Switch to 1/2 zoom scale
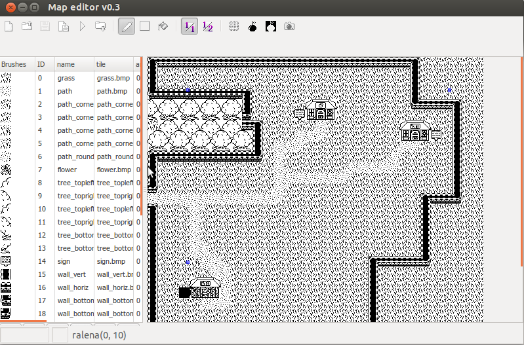 [x=208, y=27]
